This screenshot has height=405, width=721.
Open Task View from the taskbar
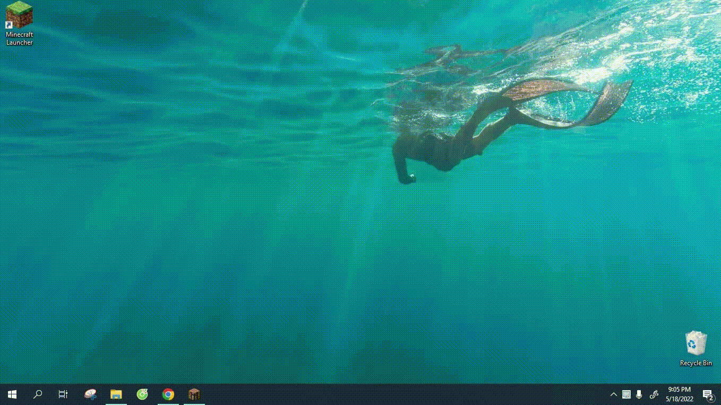click(63, 394)
